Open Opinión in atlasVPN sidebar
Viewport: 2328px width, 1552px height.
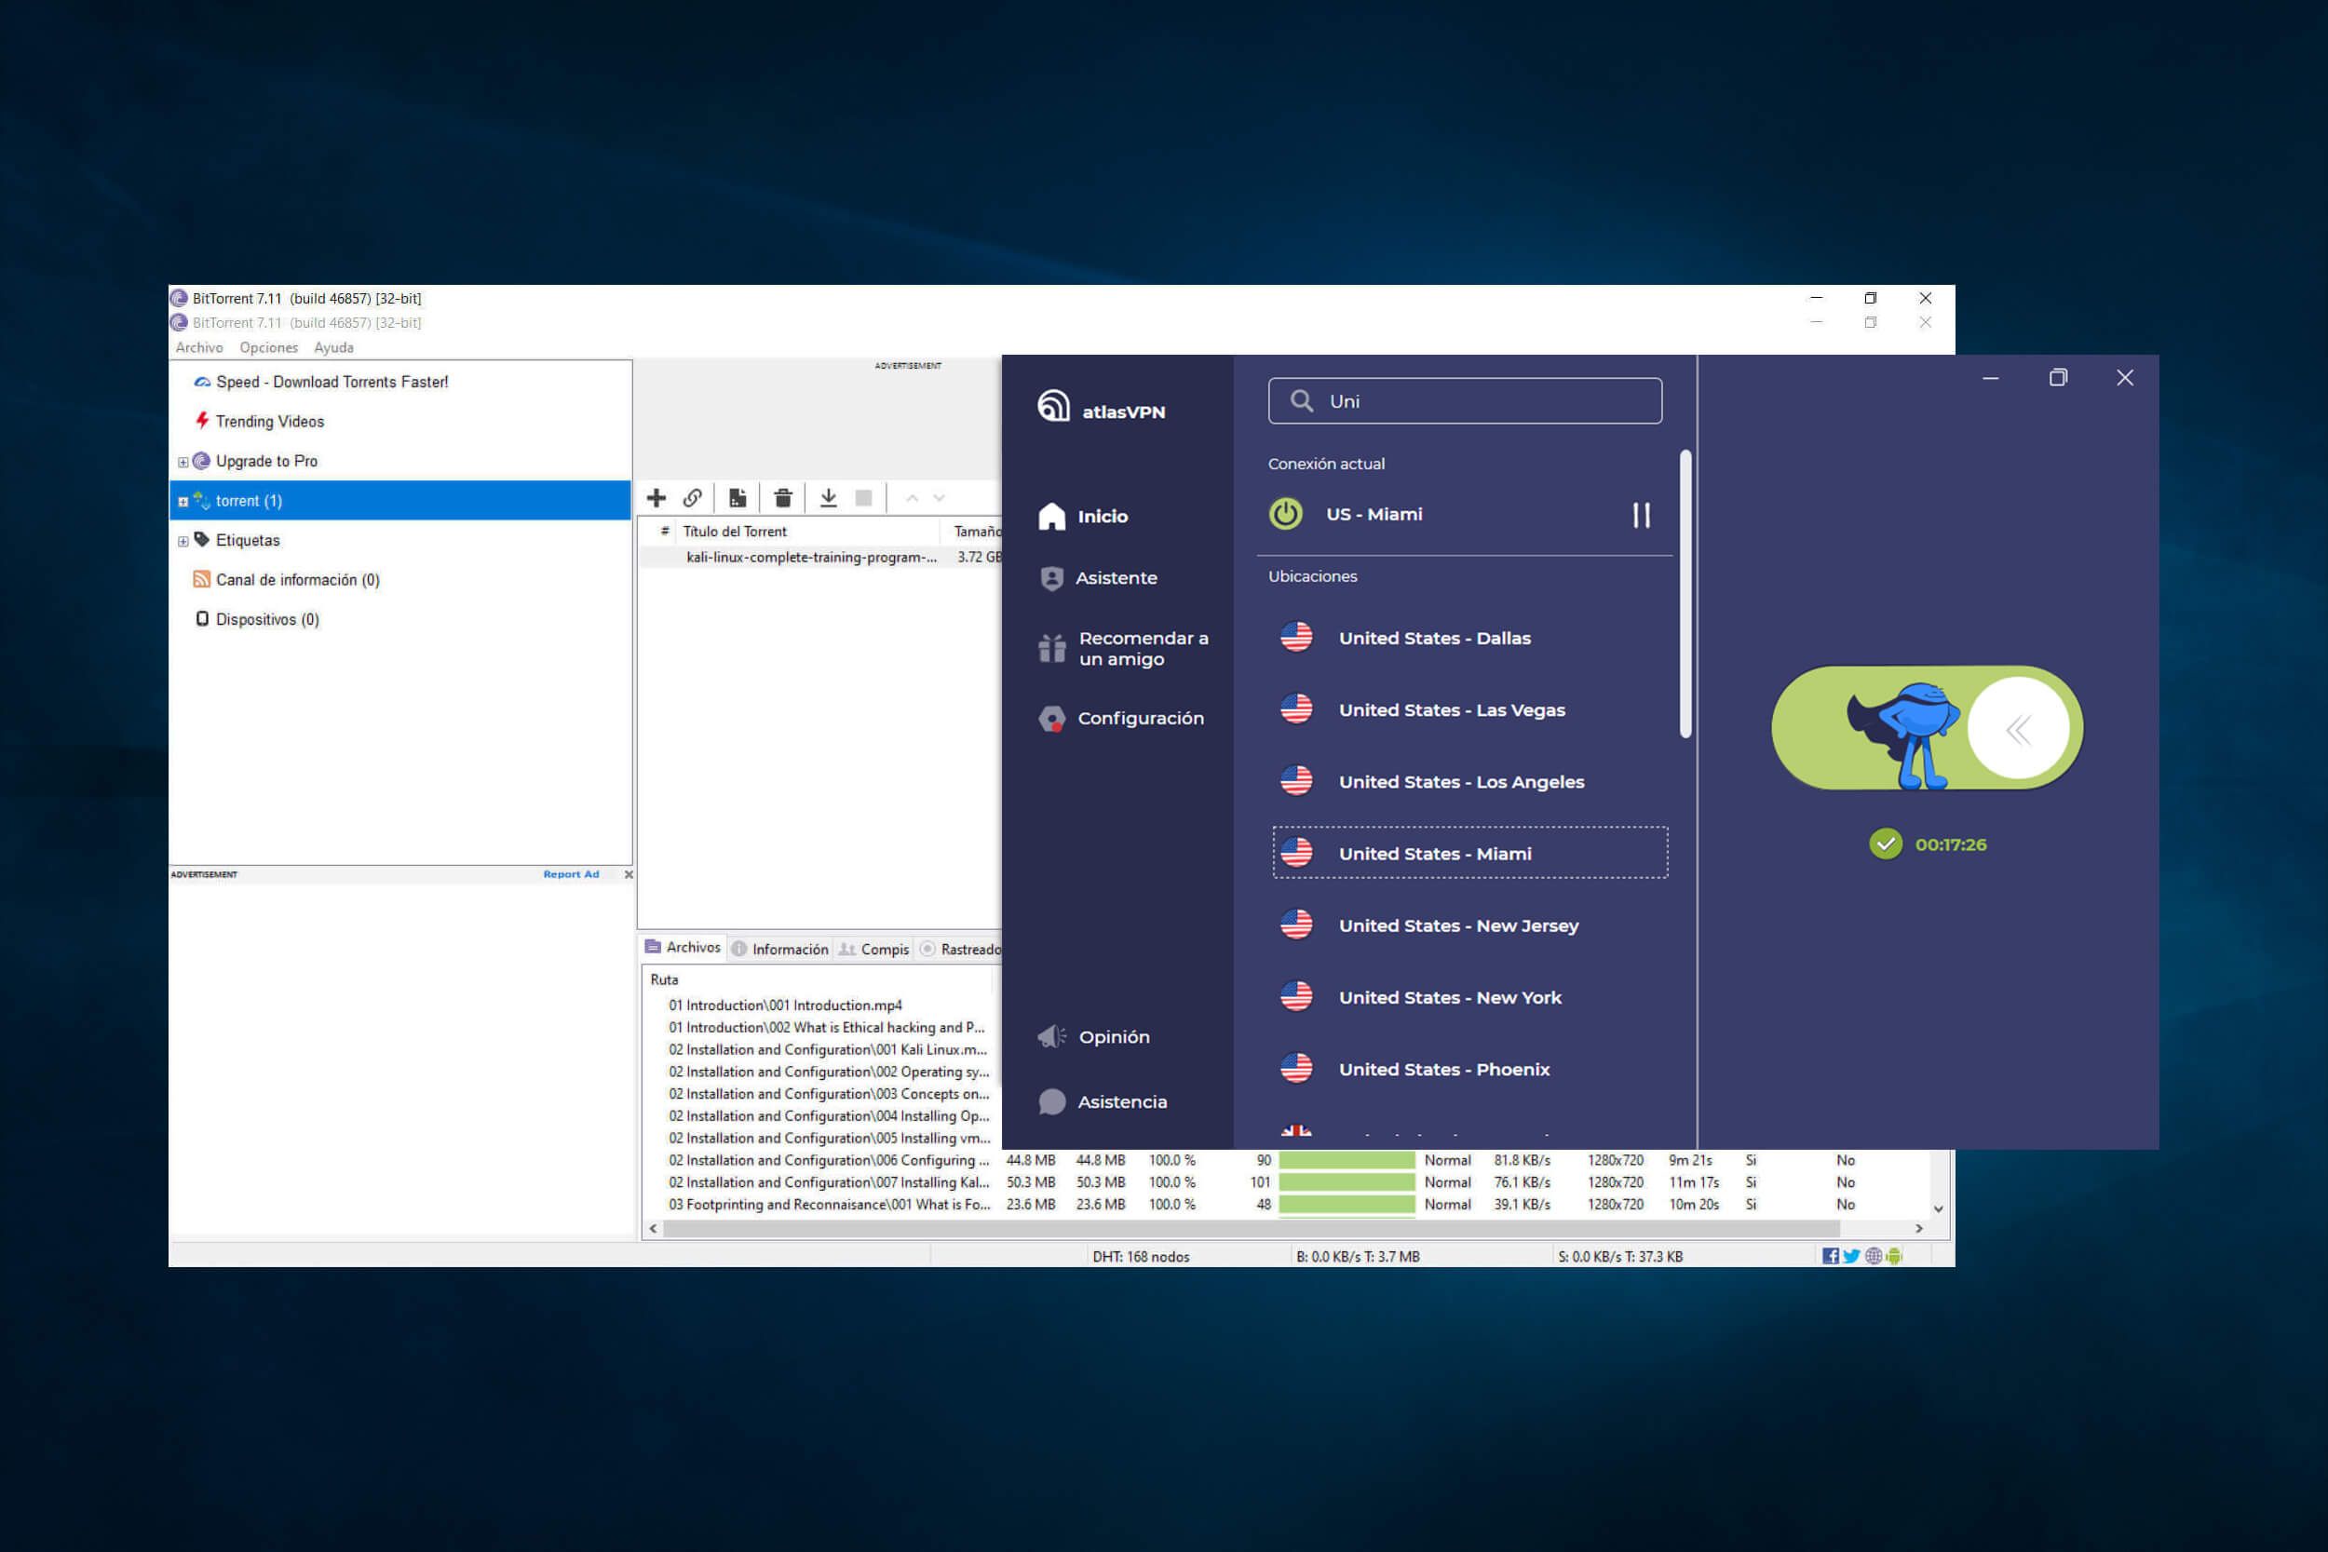click(1094, 1036)
